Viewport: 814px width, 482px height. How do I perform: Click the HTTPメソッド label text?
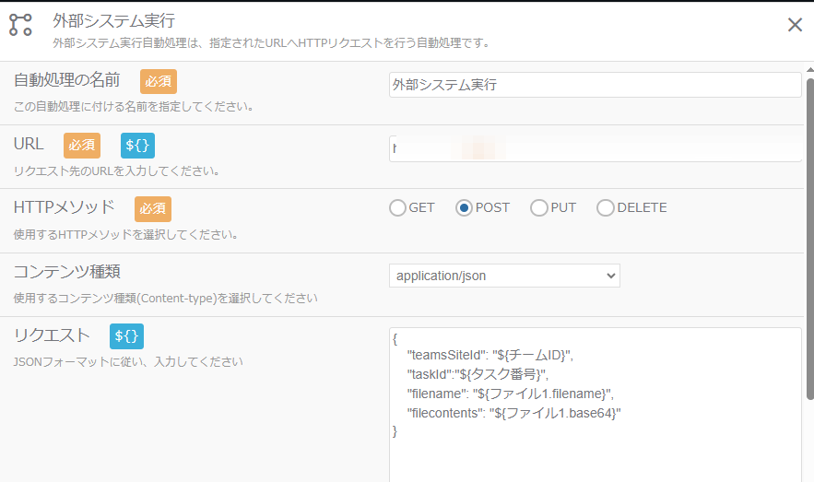pyautogui.click(x=65, y=207)
